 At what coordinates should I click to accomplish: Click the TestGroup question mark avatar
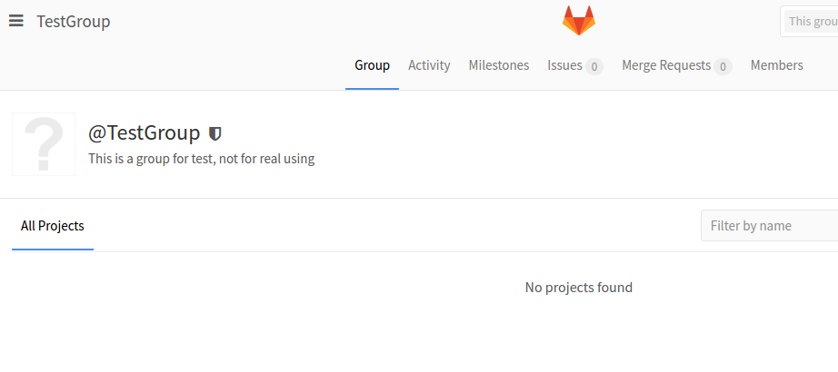[44, 144]
